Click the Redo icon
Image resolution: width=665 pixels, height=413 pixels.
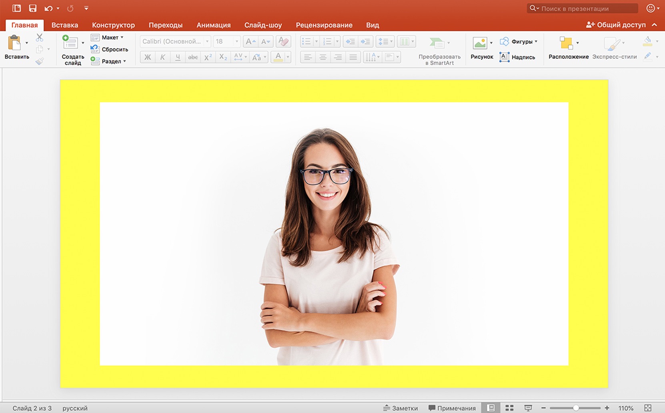pyautogui.click(x=70, y=8)
